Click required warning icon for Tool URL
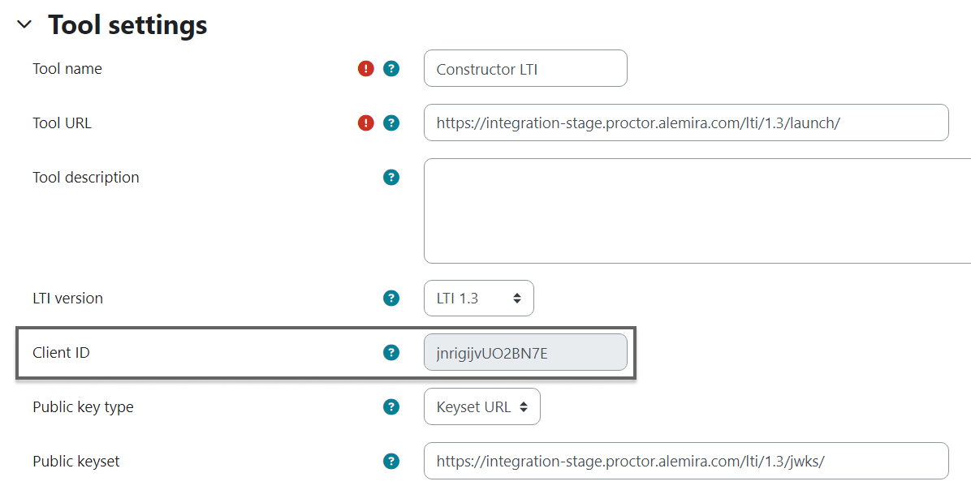The image size is (971, 490). click(x=366, y=123)
